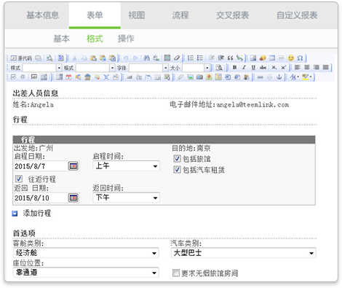Click the cut scissors icon

pyautogui.click(x=74, y=58)
